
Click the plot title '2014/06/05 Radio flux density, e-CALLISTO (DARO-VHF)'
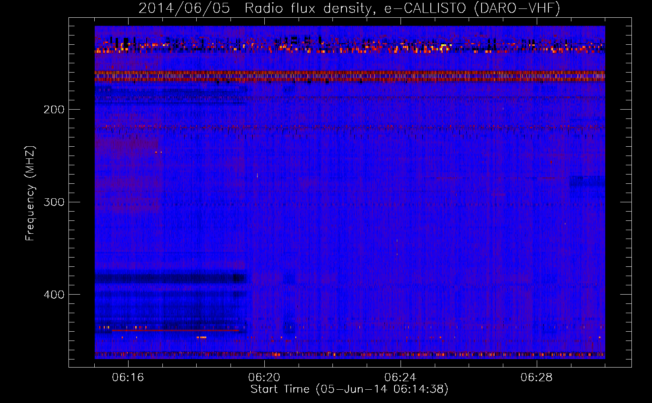pos(349,8)
